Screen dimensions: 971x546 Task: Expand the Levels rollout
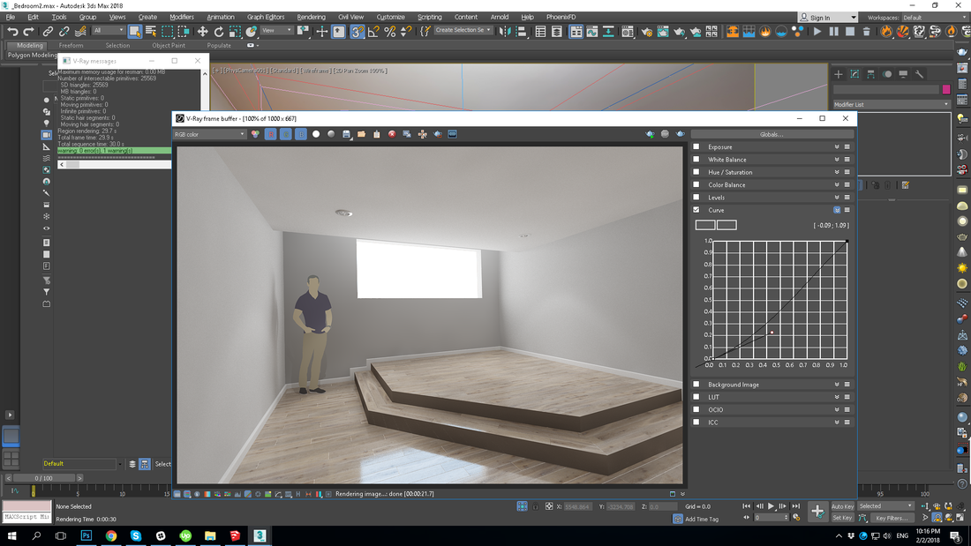(x=836, y=198)
